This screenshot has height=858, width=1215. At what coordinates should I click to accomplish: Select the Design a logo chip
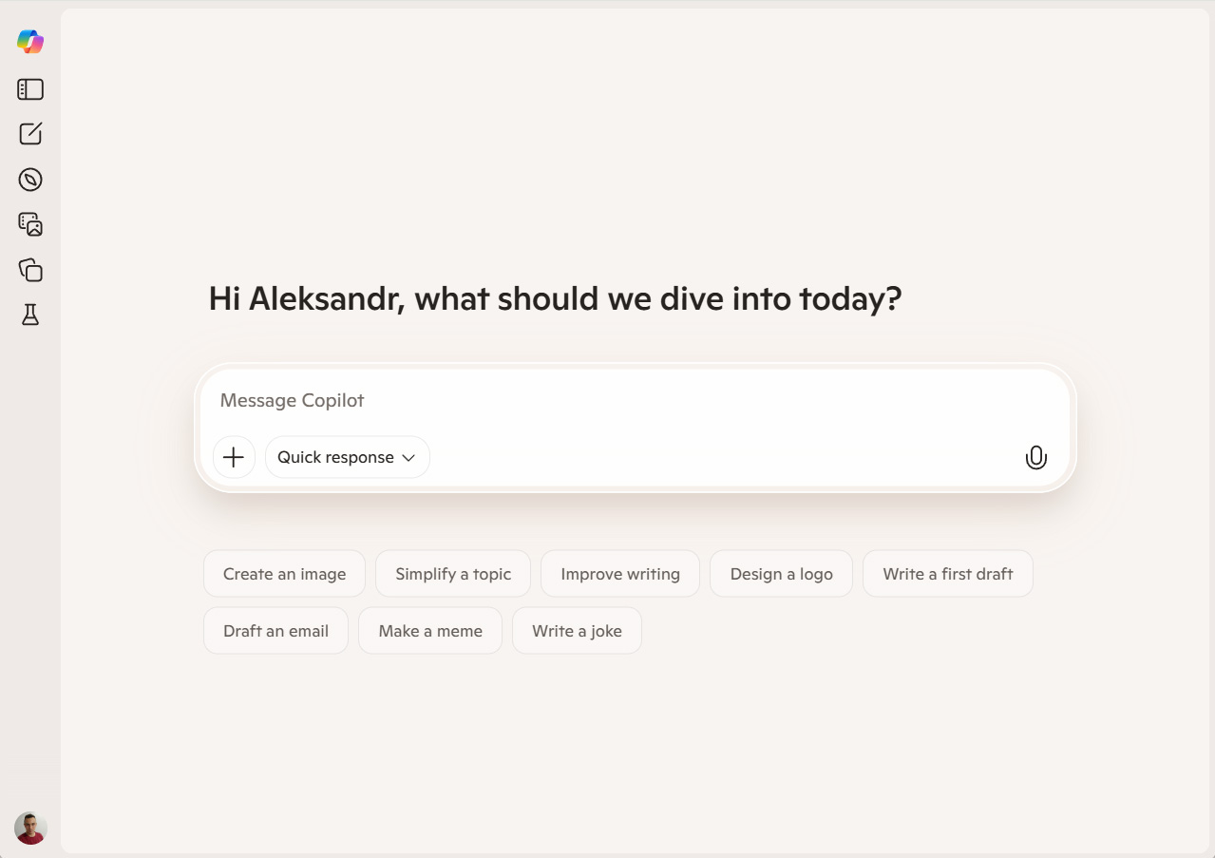click(781, 574)
